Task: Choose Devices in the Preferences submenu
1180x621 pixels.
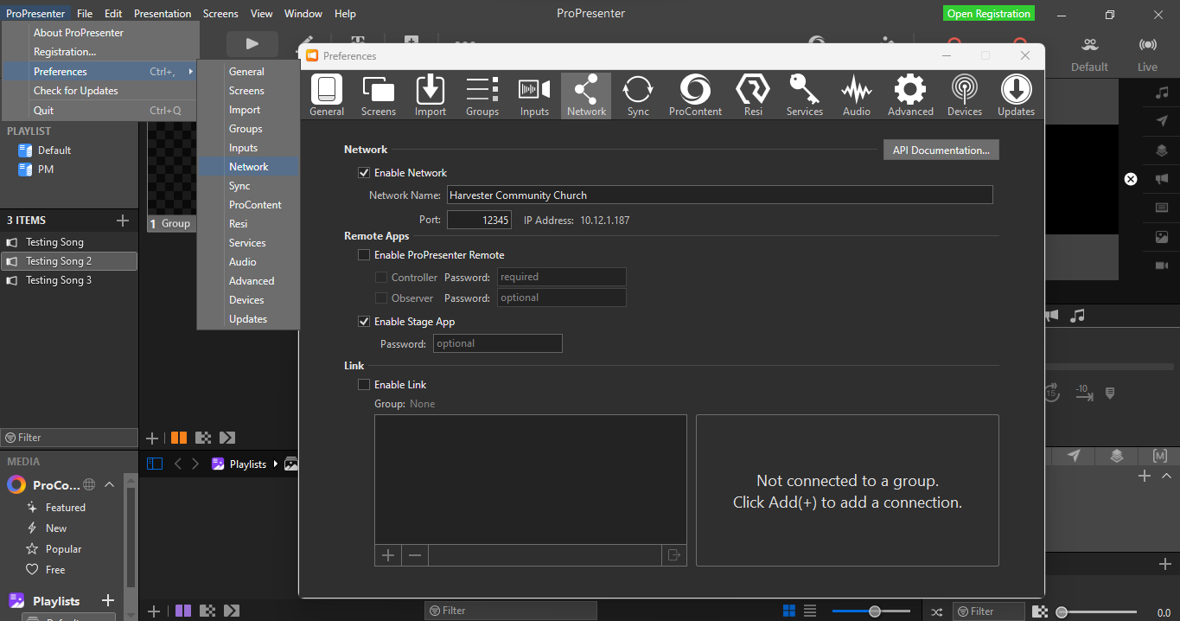Action: (x=246, y=300)
